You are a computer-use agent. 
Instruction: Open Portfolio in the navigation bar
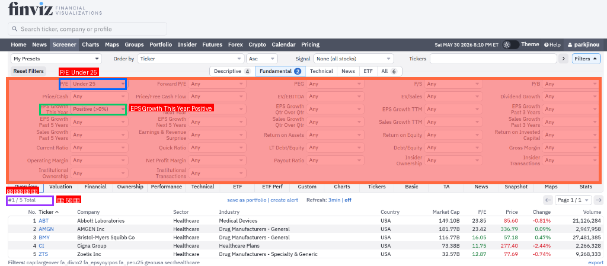[161, 44]
